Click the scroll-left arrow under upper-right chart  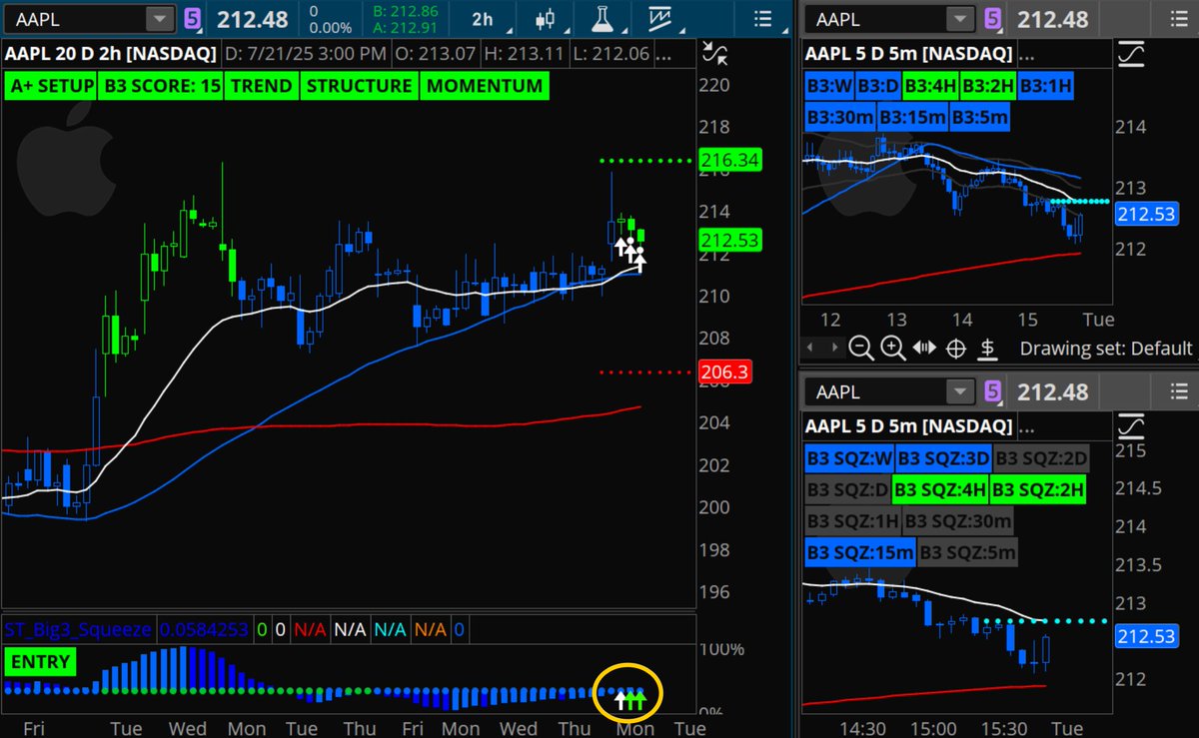[811, 348]
